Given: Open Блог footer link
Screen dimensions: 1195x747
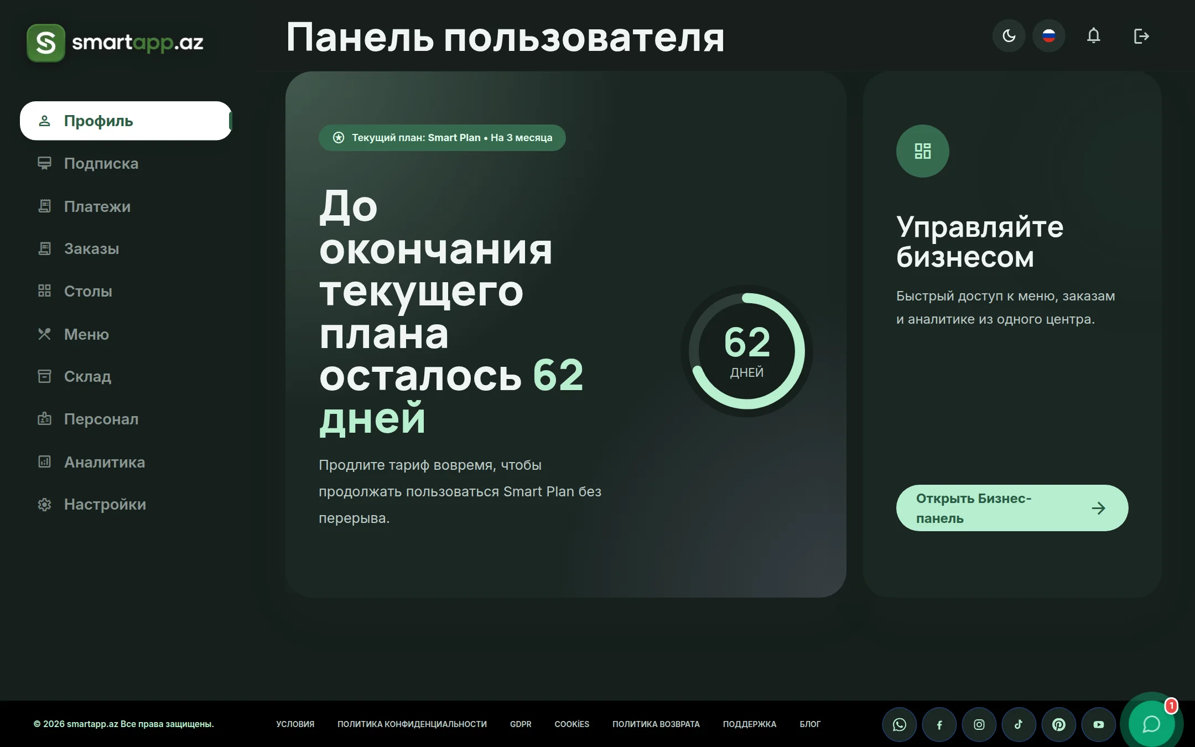Looking at the screenshot, I should coord(810,724).
